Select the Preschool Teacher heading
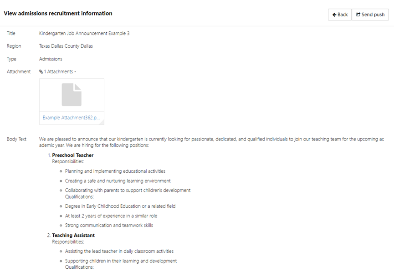This screenshot has height=271, width=394. pos(72,156)
